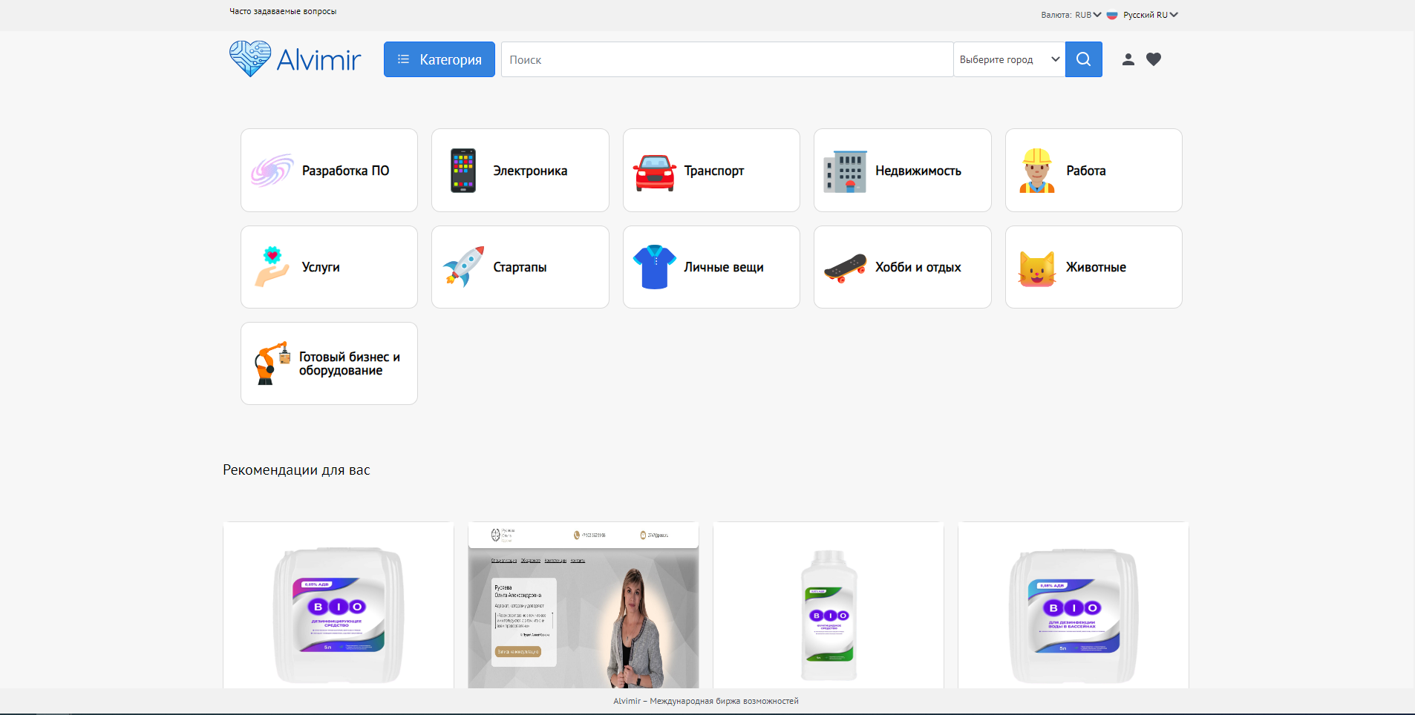Open the Категория menu
The height and width of the screenshot is (715, 1415).
click(439, 59)
